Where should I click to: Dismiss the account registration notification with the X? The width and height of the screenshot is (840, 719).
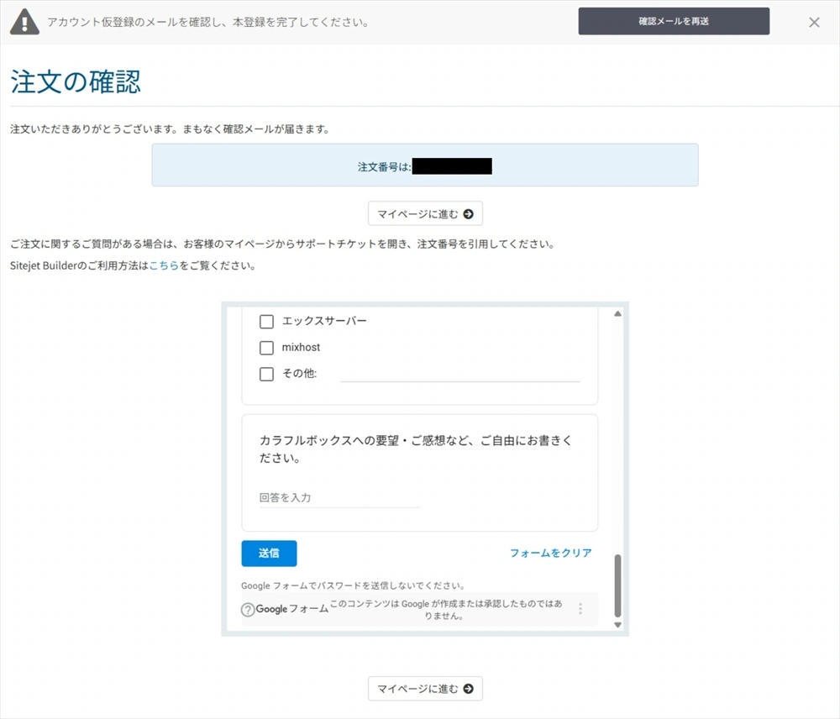813,22
